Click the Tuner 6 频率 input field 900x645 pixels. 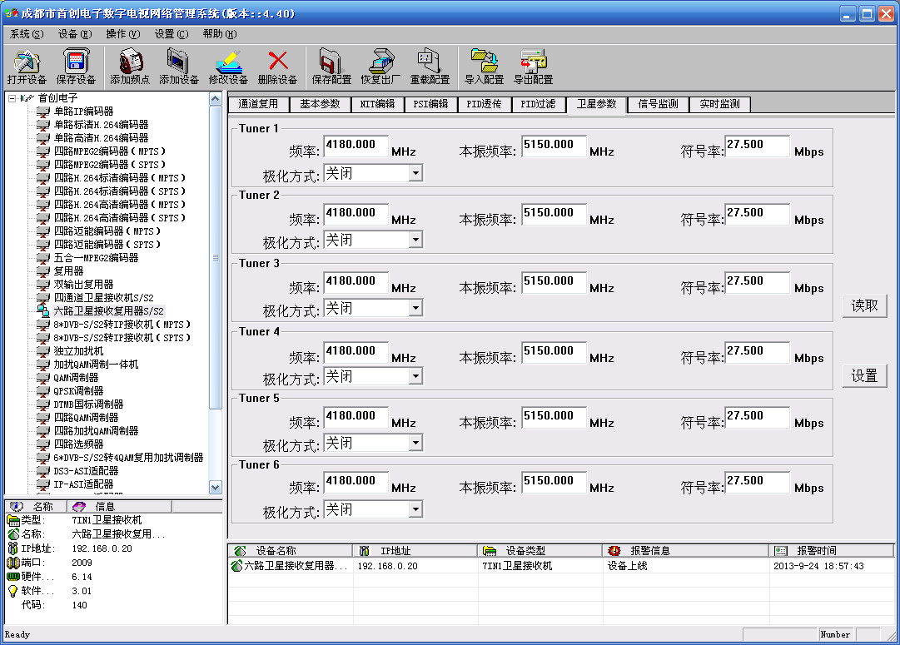(356, 481)
